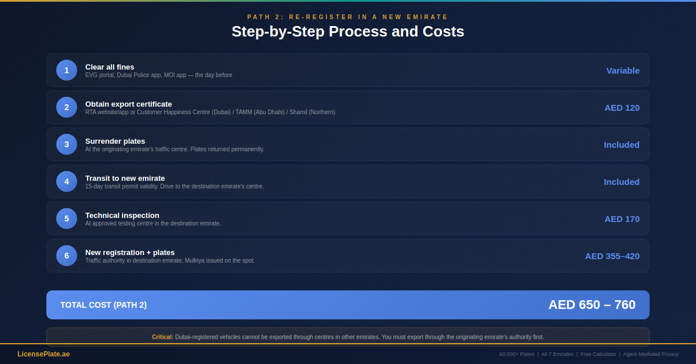
Task: Open the LicensePlate.ae brand link
Action: coord(43,354)
